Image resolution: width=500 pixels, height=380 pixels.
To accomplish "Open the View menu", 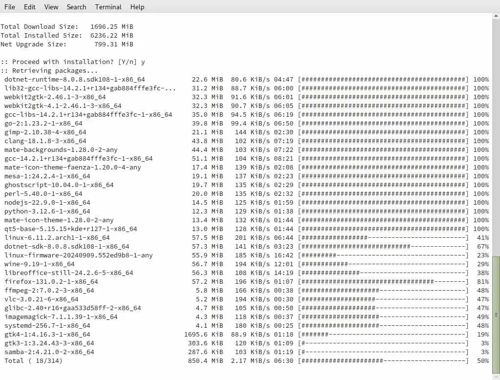I will [x=51, y=7].
